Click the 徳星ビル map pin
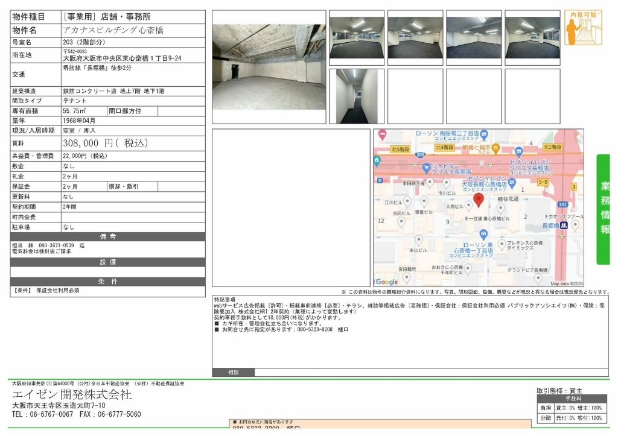This screenshot has width=618, height=436. [x=424, y=203]
